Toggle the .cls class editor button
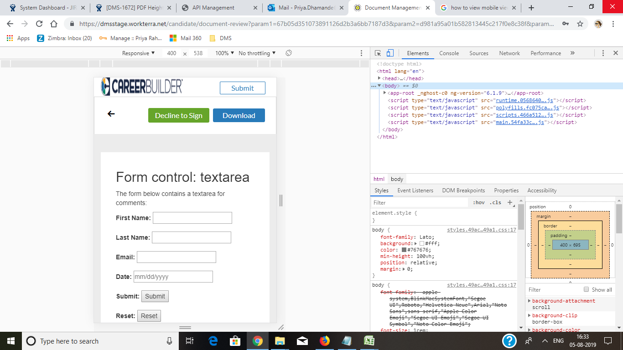The height and width of the screenshot is (350, 623). (x=495, y=202)
